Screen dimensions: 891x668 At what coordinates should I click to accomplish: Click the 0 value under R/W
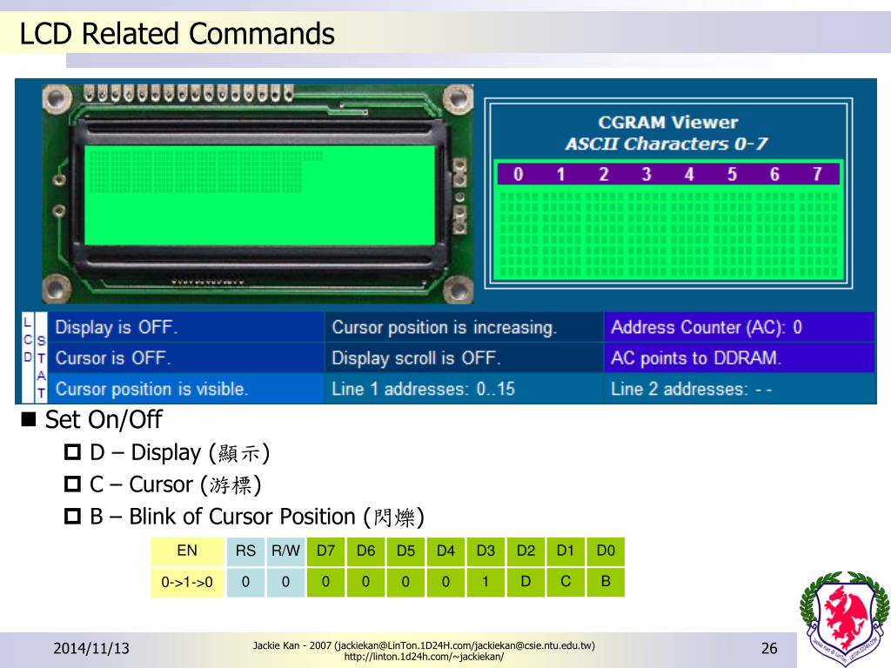[285, 582]
